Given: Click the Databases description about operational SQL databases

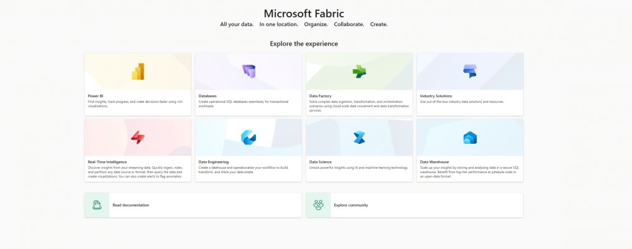Looking at the screenshot, I should click(x=243, y=104).
